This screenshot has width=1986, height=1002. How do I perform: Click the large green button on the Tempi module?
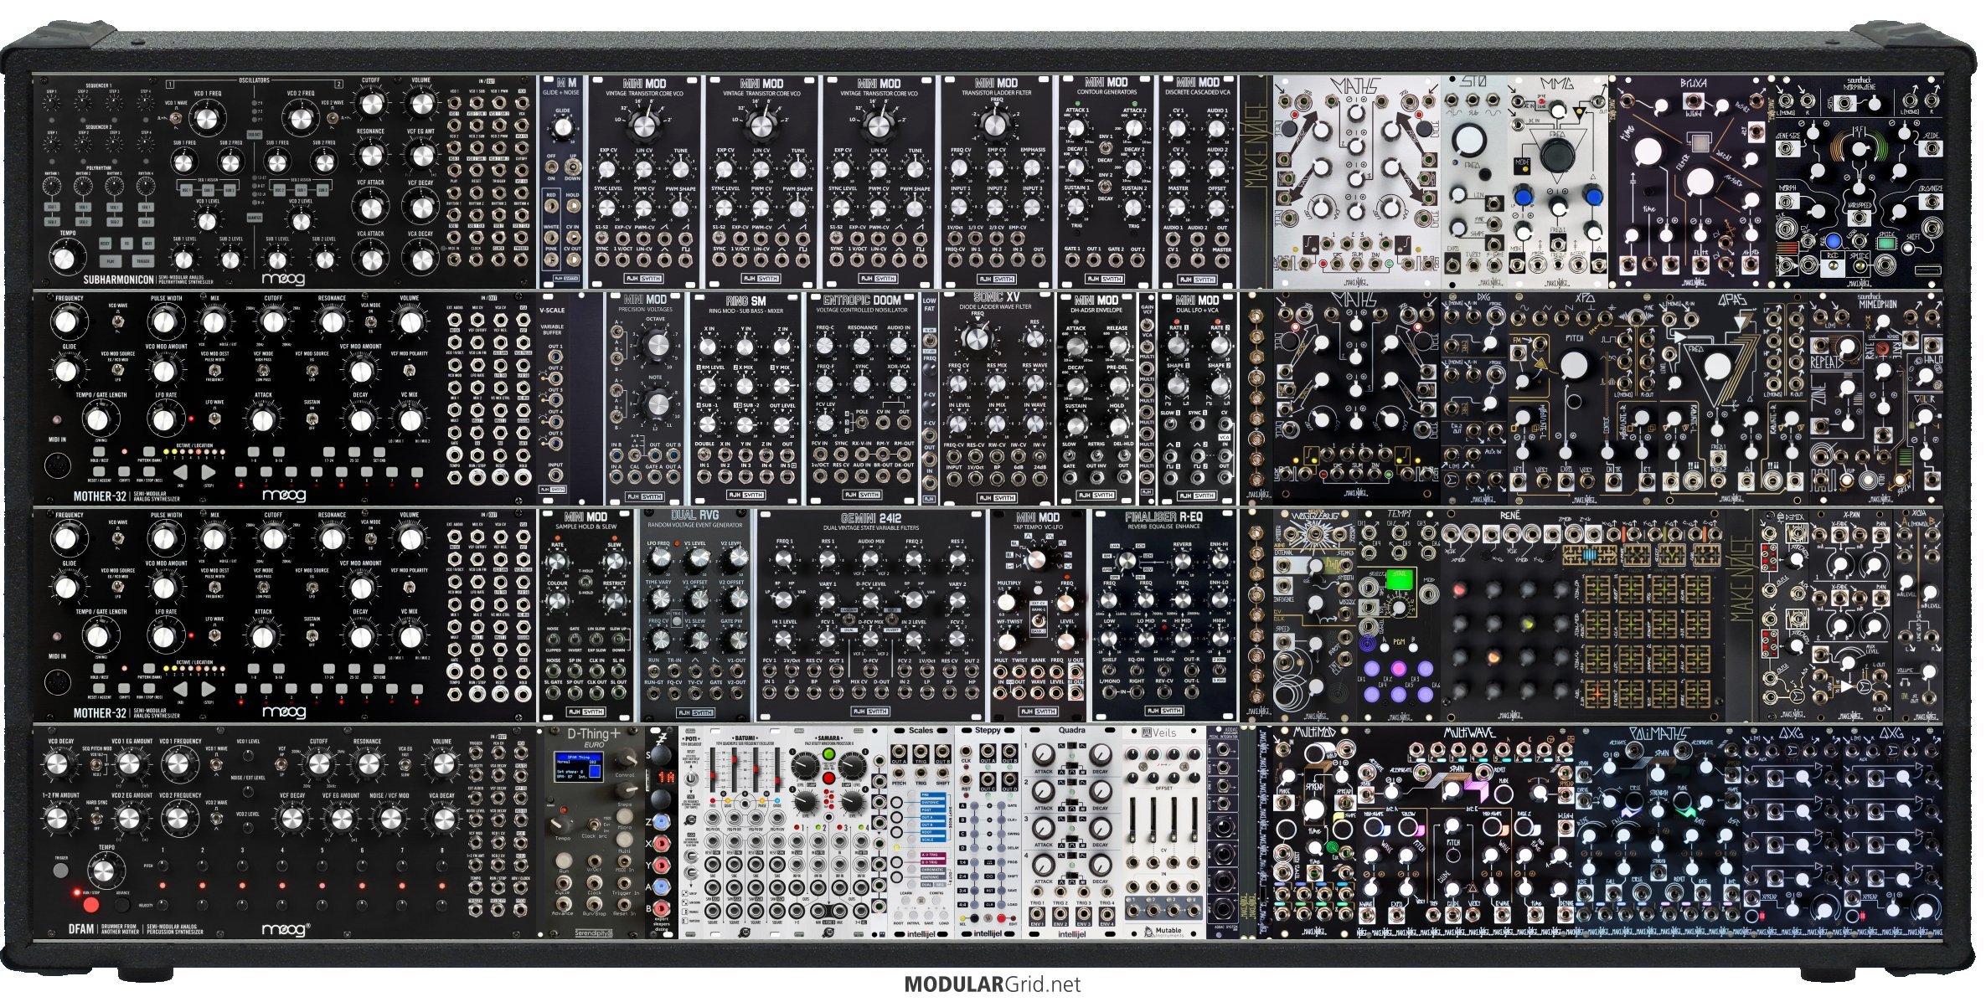[1400, 579]
